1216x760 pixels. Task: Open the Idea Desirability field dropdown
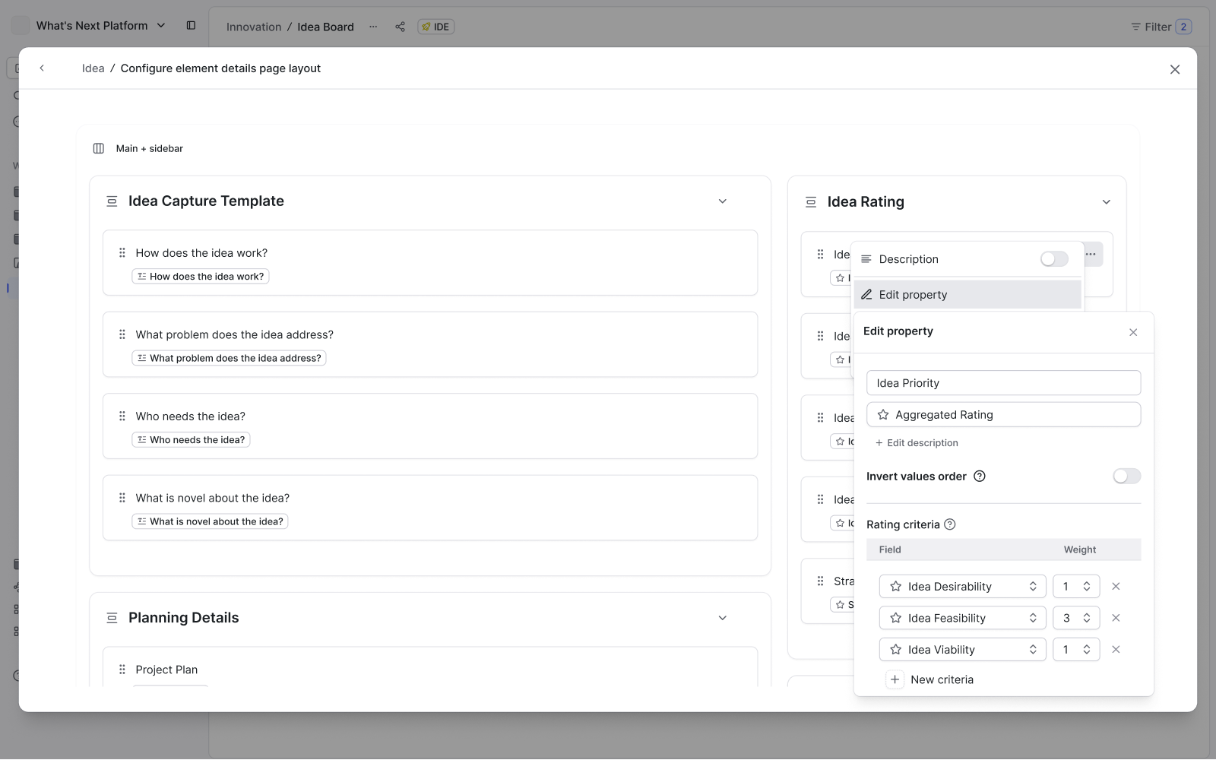[x=962, y=587]
